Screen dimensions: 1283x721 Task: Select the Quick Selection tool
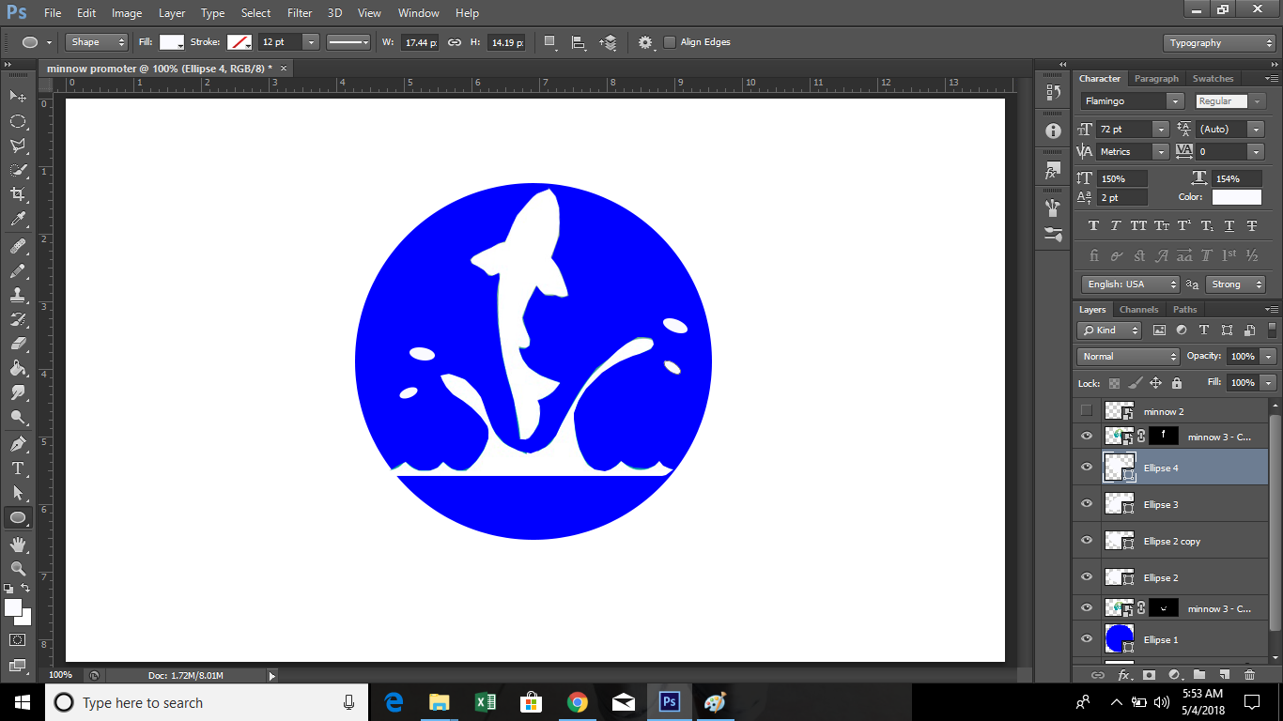point(18,170)
